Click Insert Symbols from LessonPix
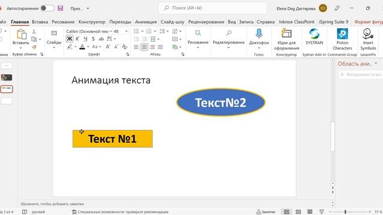 (x=368, y=39)
